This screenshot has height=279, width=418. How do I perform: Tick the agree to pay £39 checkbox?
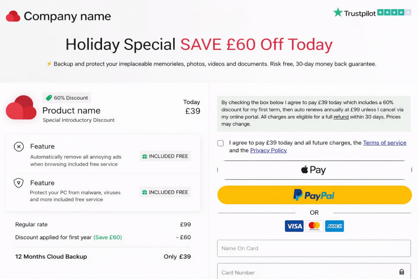pyautogui.click(x=220, y=143)
